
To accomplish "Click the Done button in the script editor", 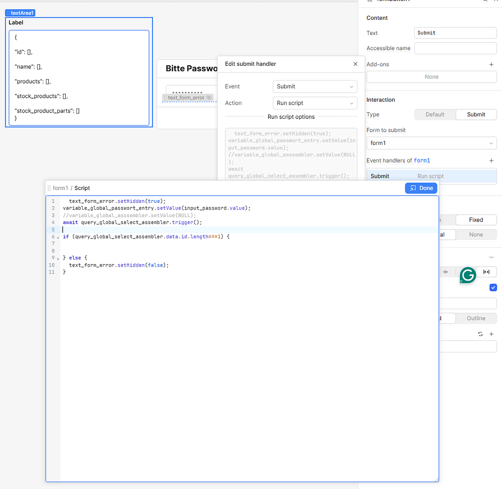I will tap(421, 188).
